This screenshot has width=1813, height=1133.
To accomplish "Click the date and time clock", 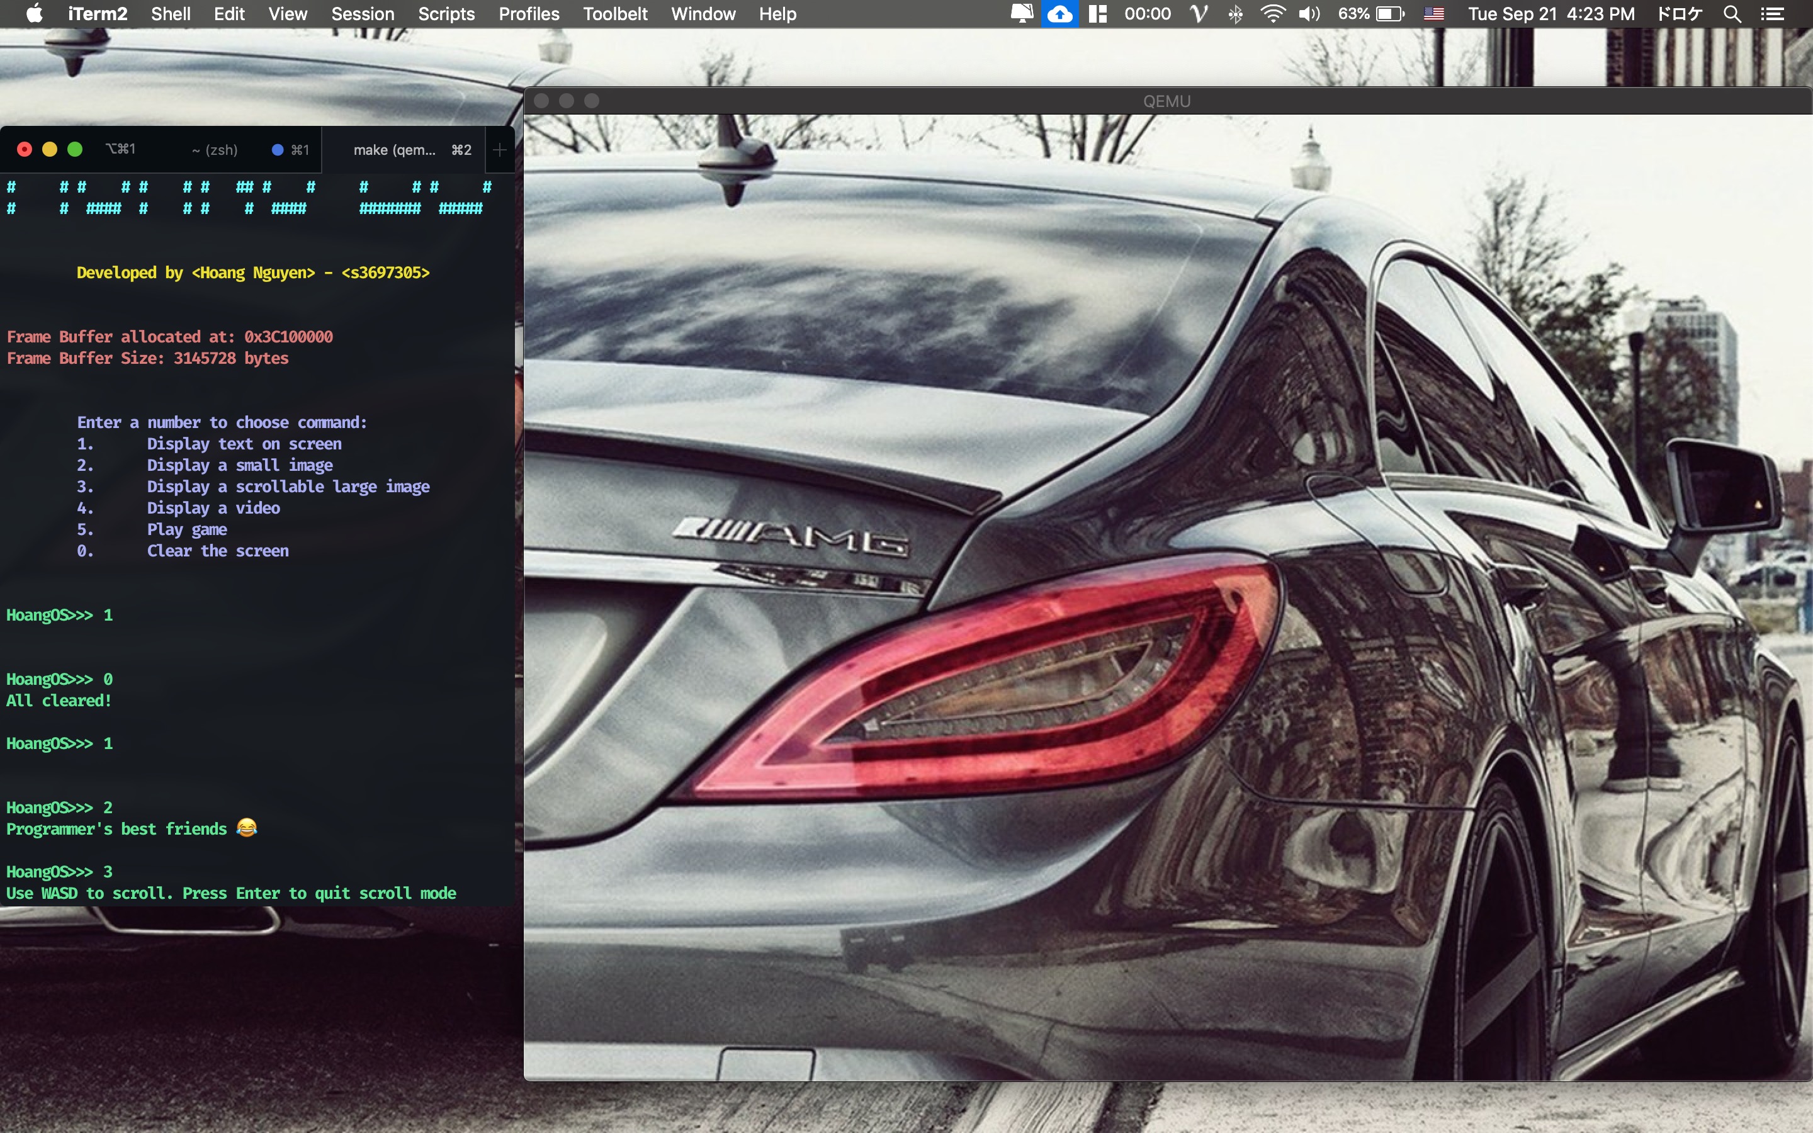I will [1550, 13].
